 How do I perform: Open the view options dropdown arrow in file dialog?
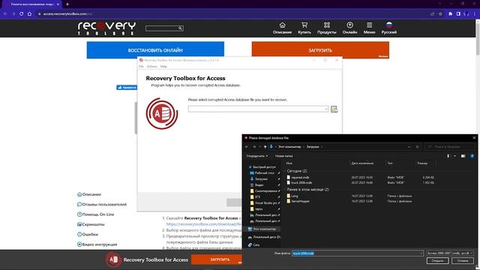pos(455,156)
